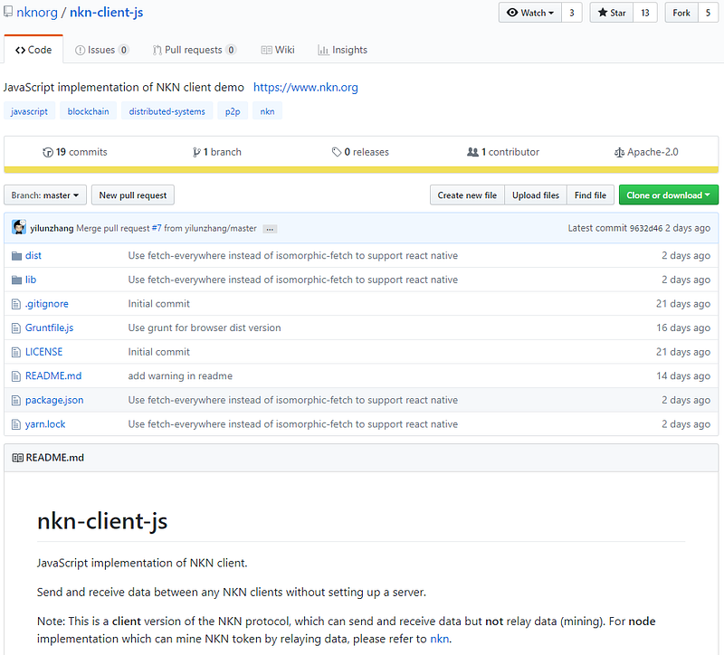Click the nkn link in README text
Viewport: 724px width, 655px height.
pyautogui.click(x=439, y=639)
